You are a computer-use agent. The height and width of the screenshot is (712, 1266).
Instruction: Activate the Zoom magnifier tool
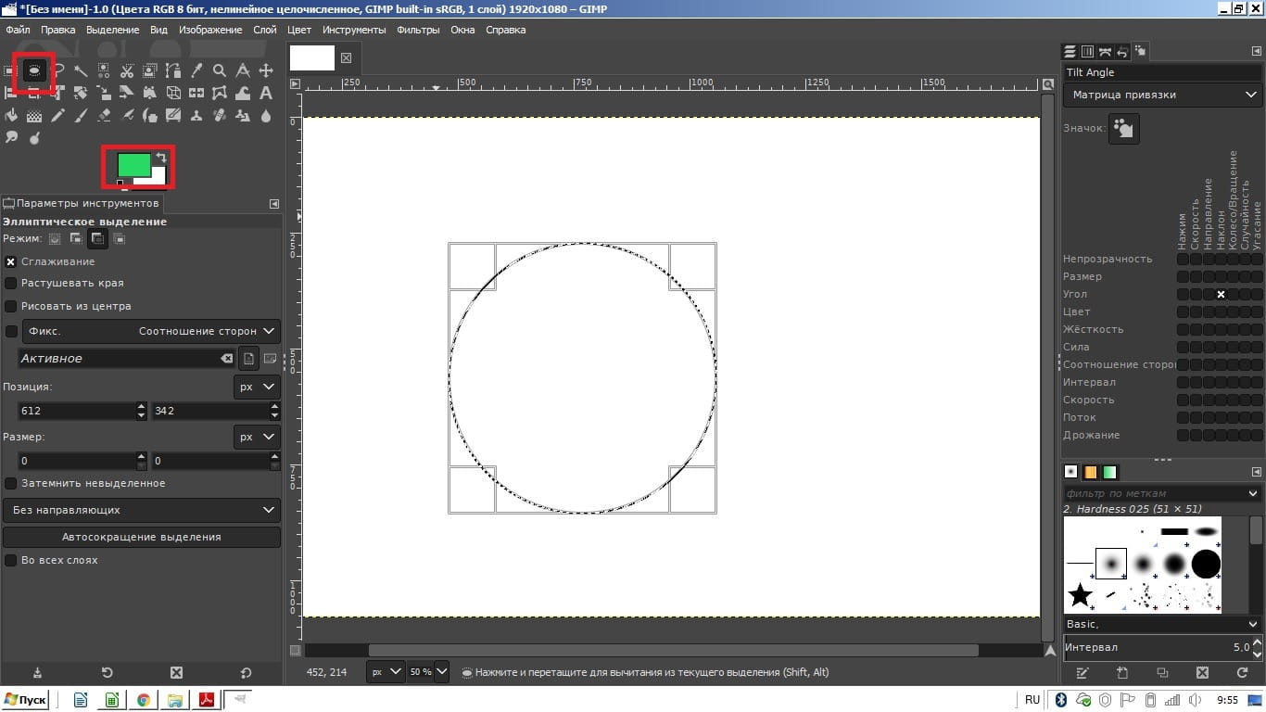click(x=220, y=70)
